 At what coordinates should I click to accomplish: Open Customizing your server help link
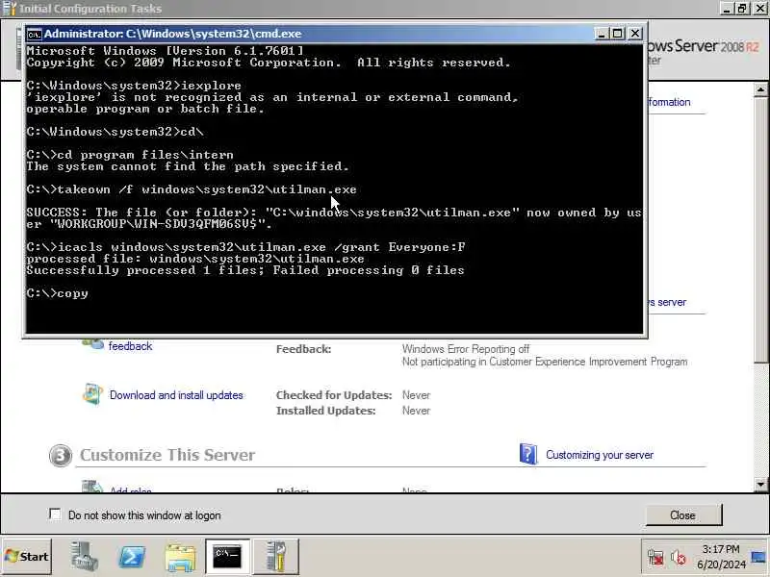pos(600,455)
